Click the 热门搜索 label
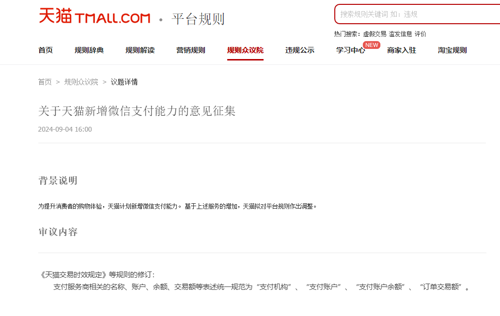The height and width of the screenshot is (316, 500). 347,34
